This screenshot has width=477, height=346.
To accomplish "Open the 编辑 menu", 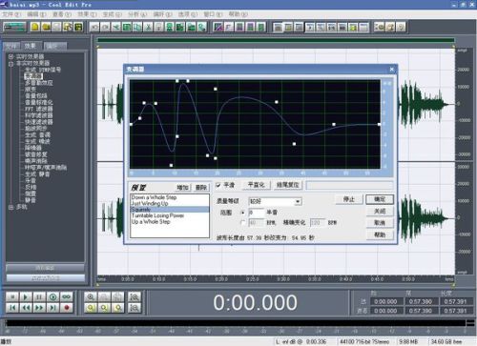I will 36,14.
